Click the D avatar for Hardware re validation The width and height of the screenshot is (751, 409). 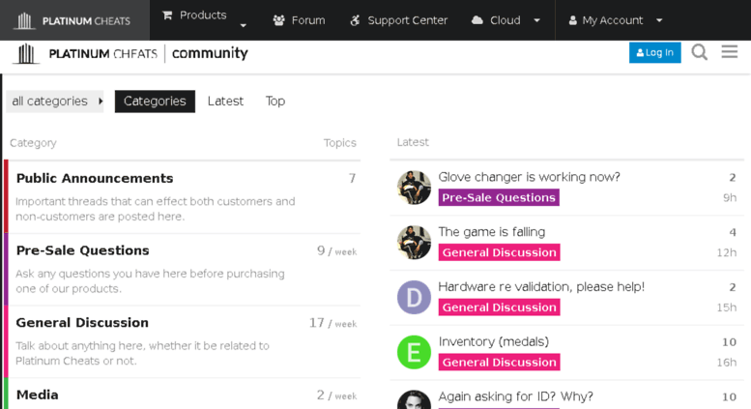pyautogui.click(x=414, y=298)
